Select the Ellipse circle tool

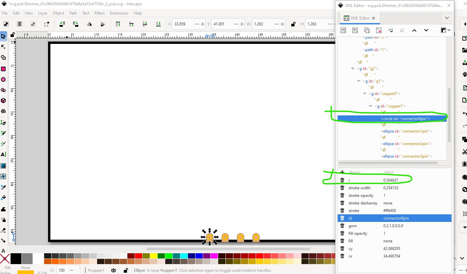click(3, 79)
